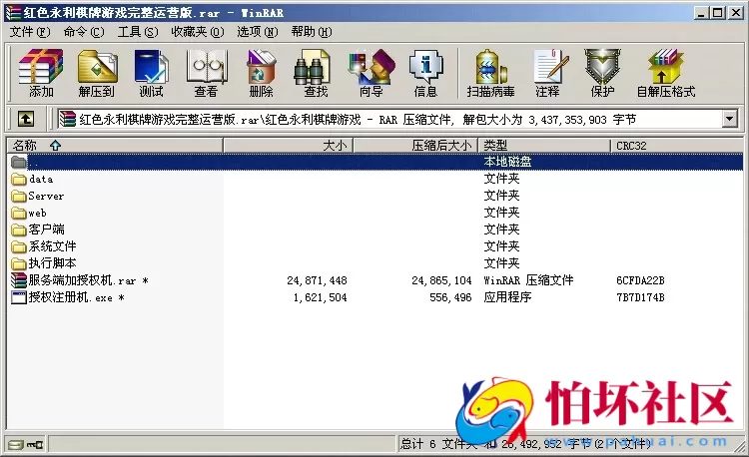The image size is (749, 457).
Task: Click the 系统文件 folder icon
Action: point(19,246)
